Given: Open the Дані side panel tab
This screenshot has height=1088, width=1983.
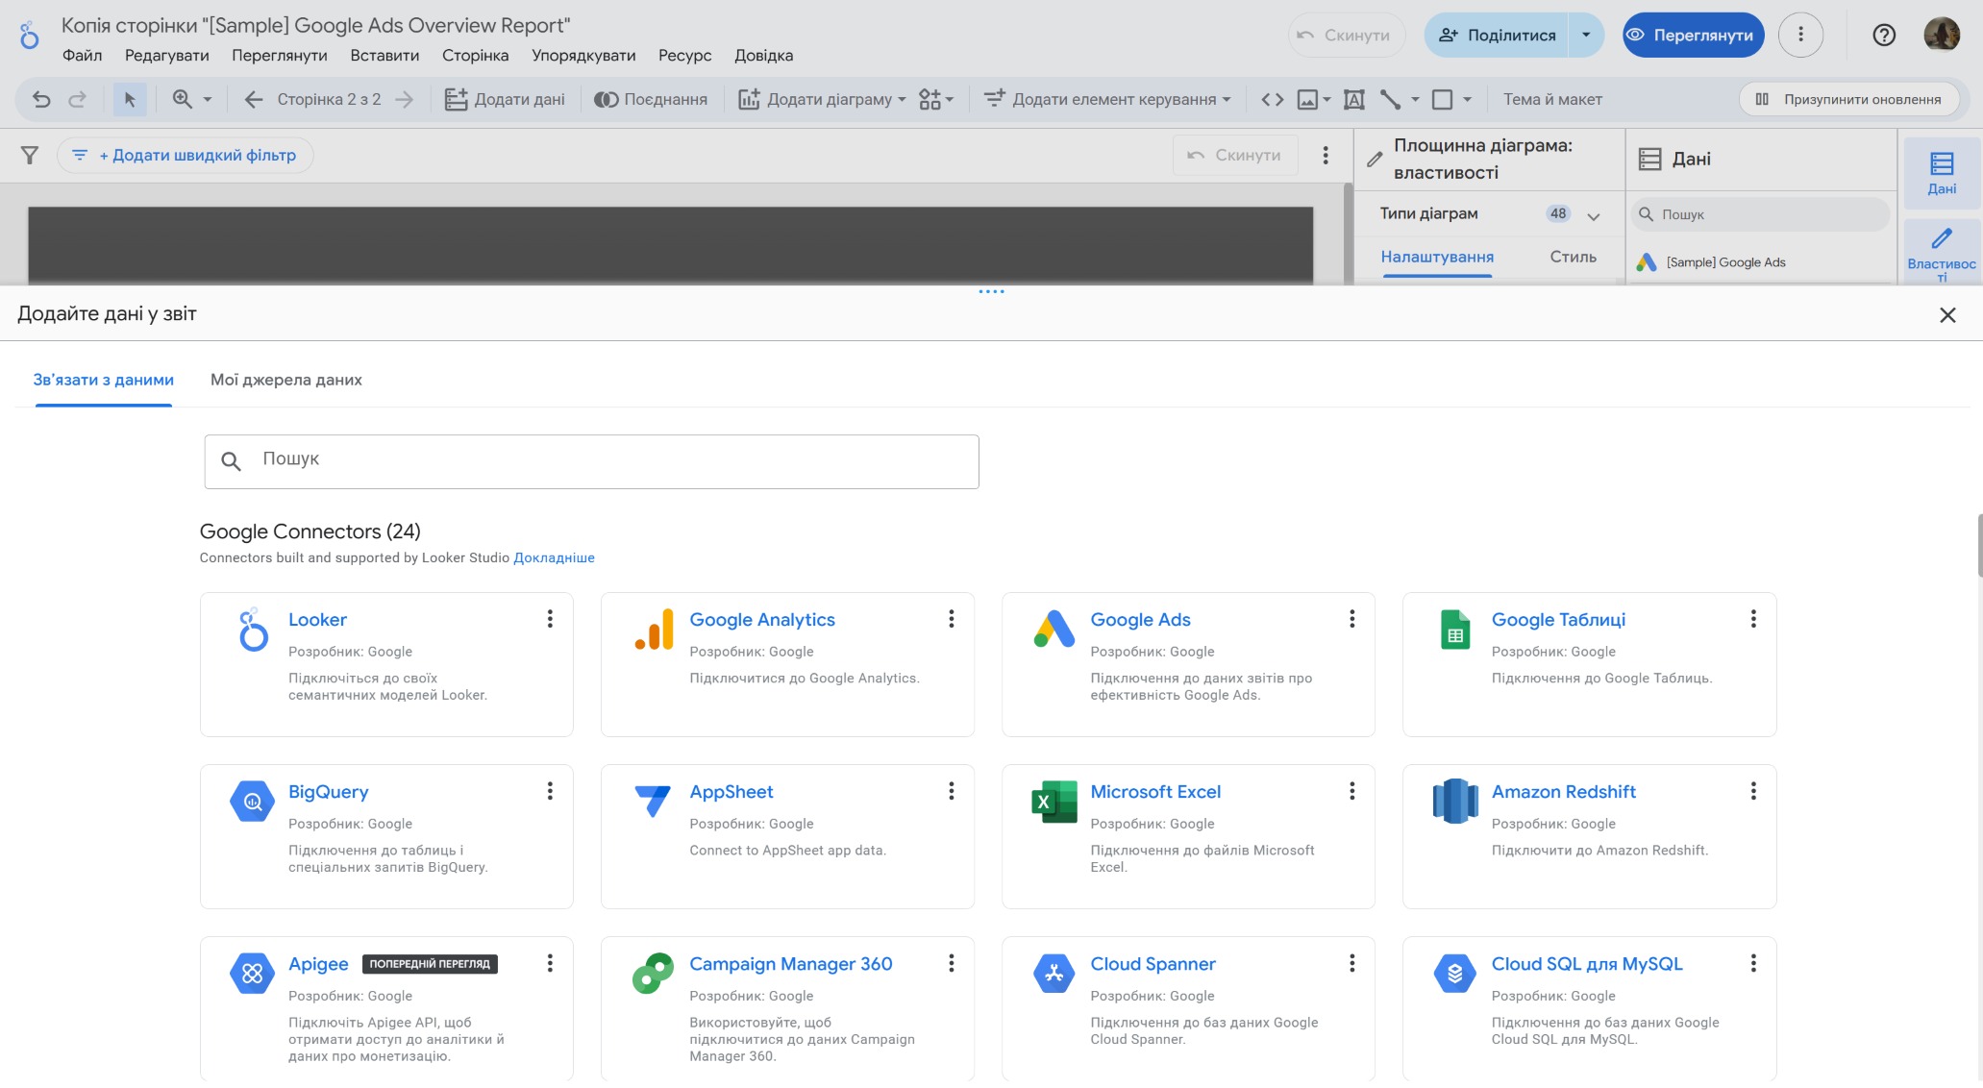Looking at the screenshot, I should point(1941,173).
